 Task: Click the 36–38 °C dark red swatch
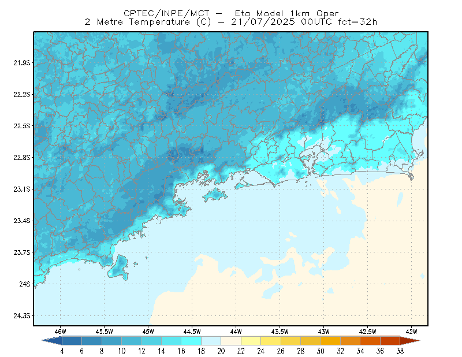point(390,341)
